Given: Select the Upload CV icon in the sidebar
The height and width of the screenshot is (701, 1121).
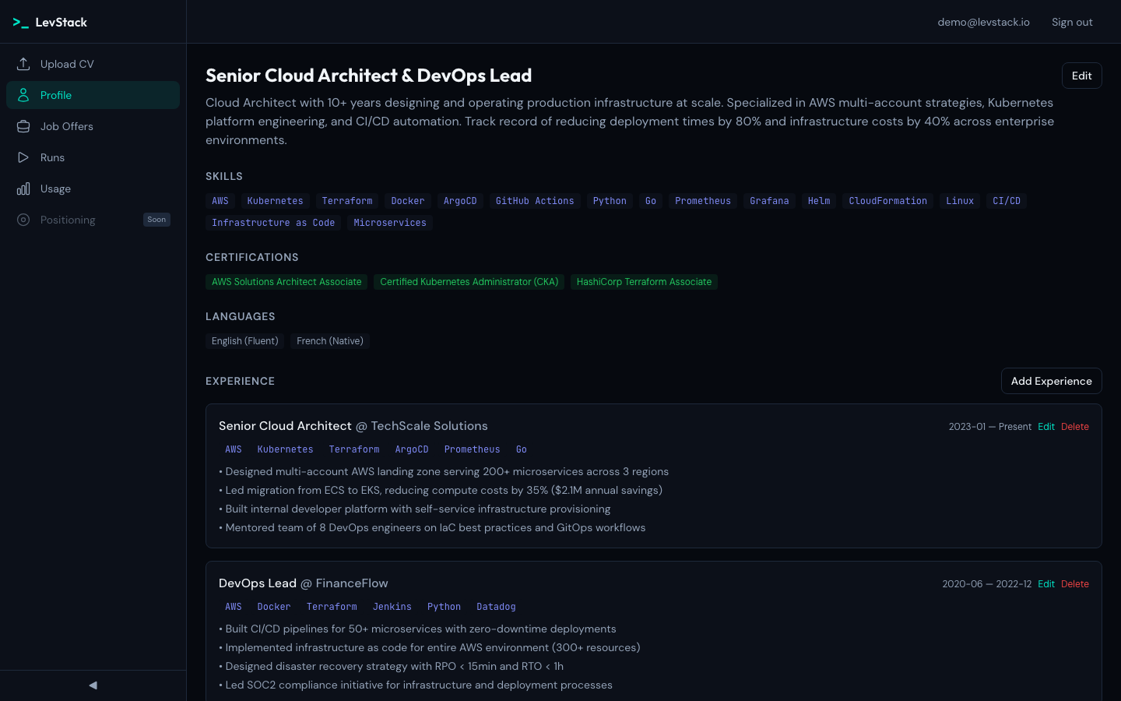Looking at the screenshot, I should (24, 63).
